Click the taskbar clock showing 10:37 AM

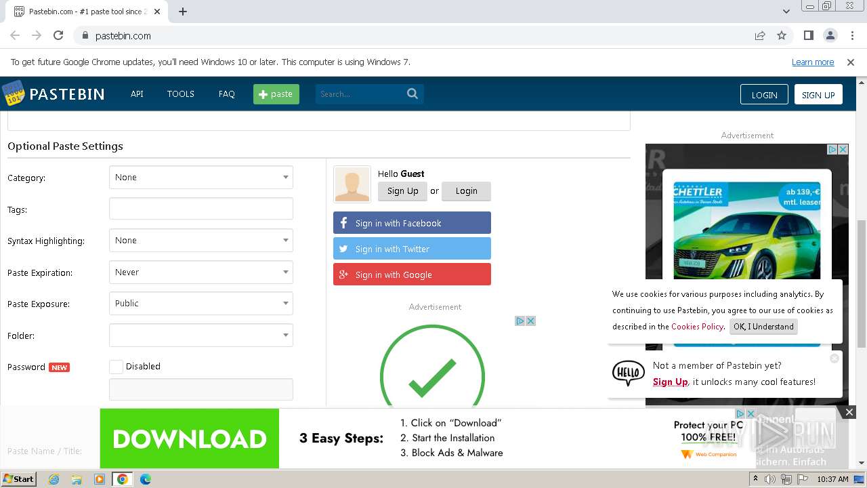coord(832,479)
